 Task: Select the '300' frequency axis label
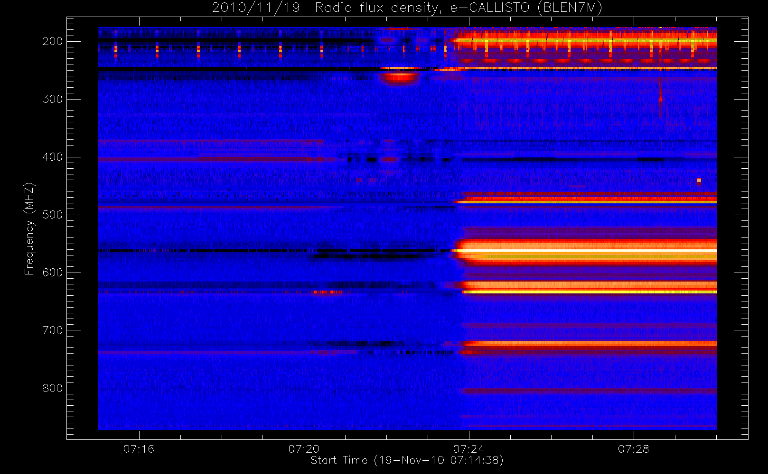(52, 99)
